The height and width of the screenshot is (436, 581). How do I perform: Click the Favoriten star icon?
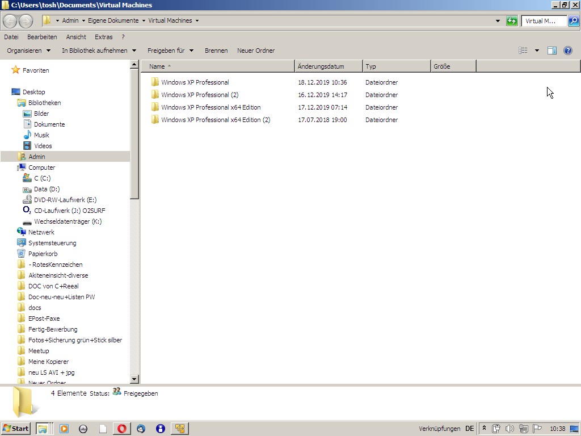15,70
